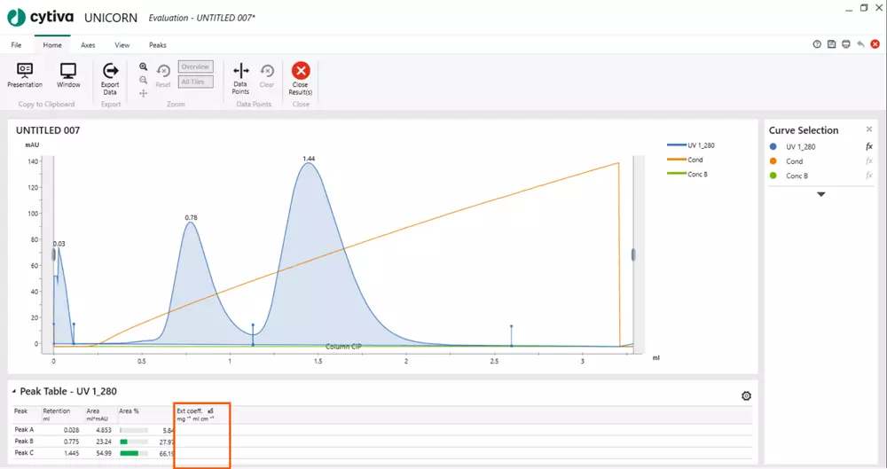Image resolution: width=887 pixels, height=469 pixels.
Task: Click Peak C retention value 1.445
Action: (71, 453)
